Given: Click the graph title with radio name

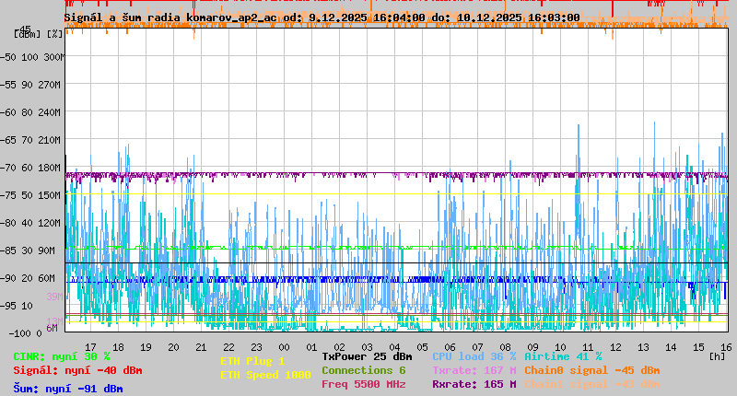Looking at the screenshot, I should (322, 17).
